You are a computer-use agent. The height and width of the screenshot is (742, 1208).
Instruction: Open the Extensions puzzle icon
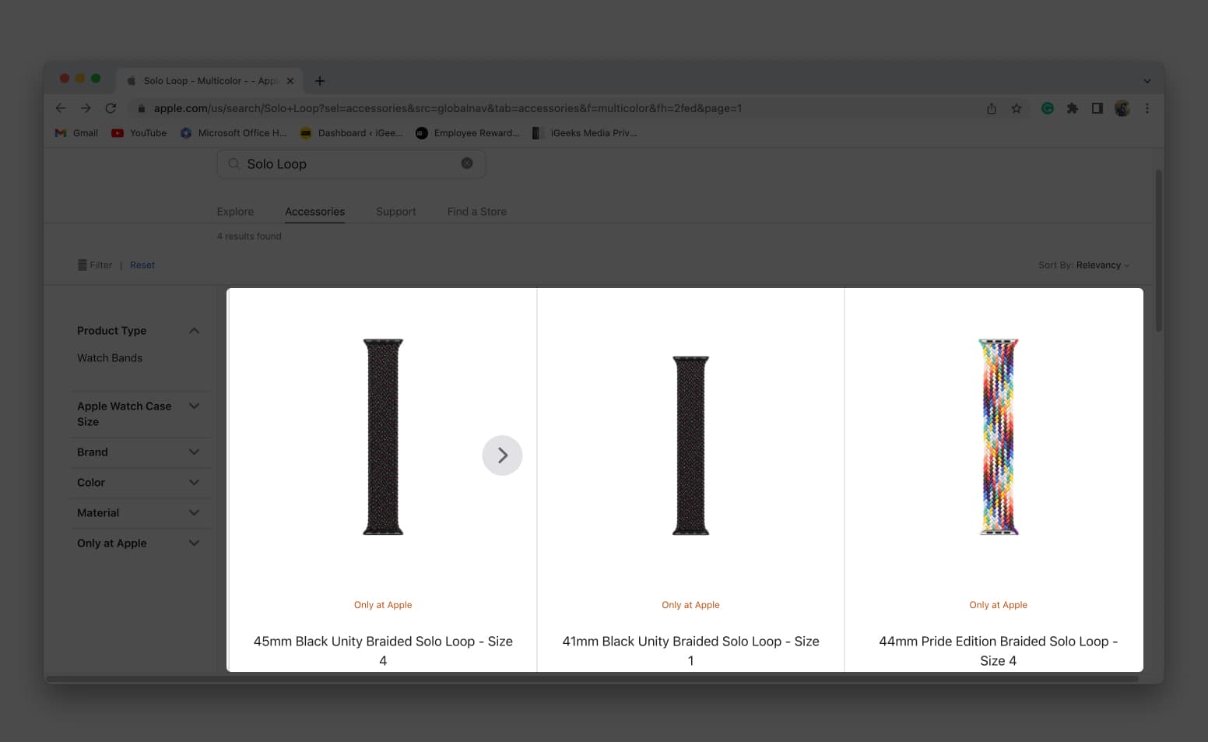point(1073,108)
